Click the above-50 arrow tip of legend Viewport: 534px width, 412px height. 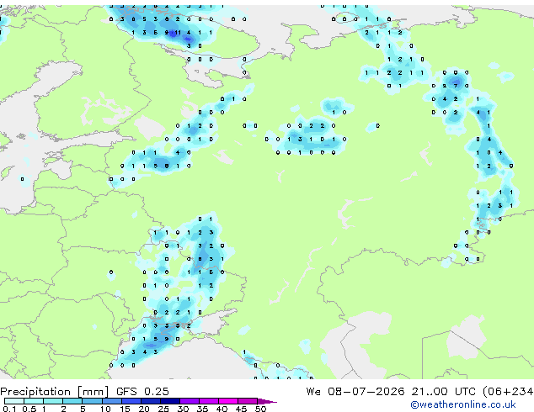click(x=267, y=401)
